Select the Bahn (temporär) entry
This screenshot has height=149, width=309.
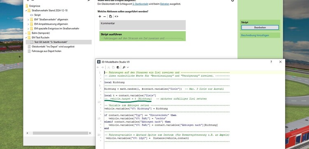coord(41,33)
